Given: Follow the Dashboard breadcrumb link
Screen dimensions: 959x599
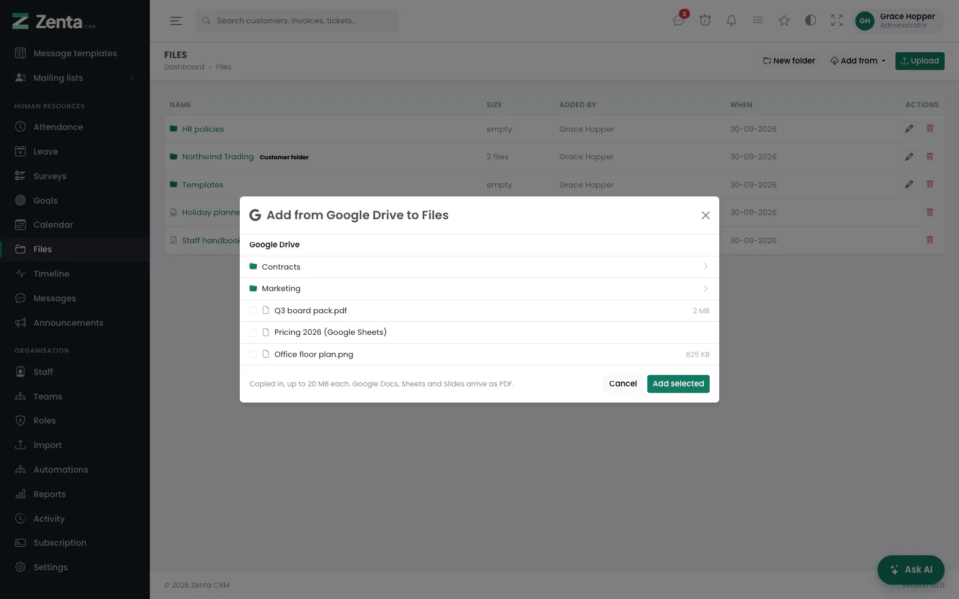Looking at the screenshot, I should [184, 67].
